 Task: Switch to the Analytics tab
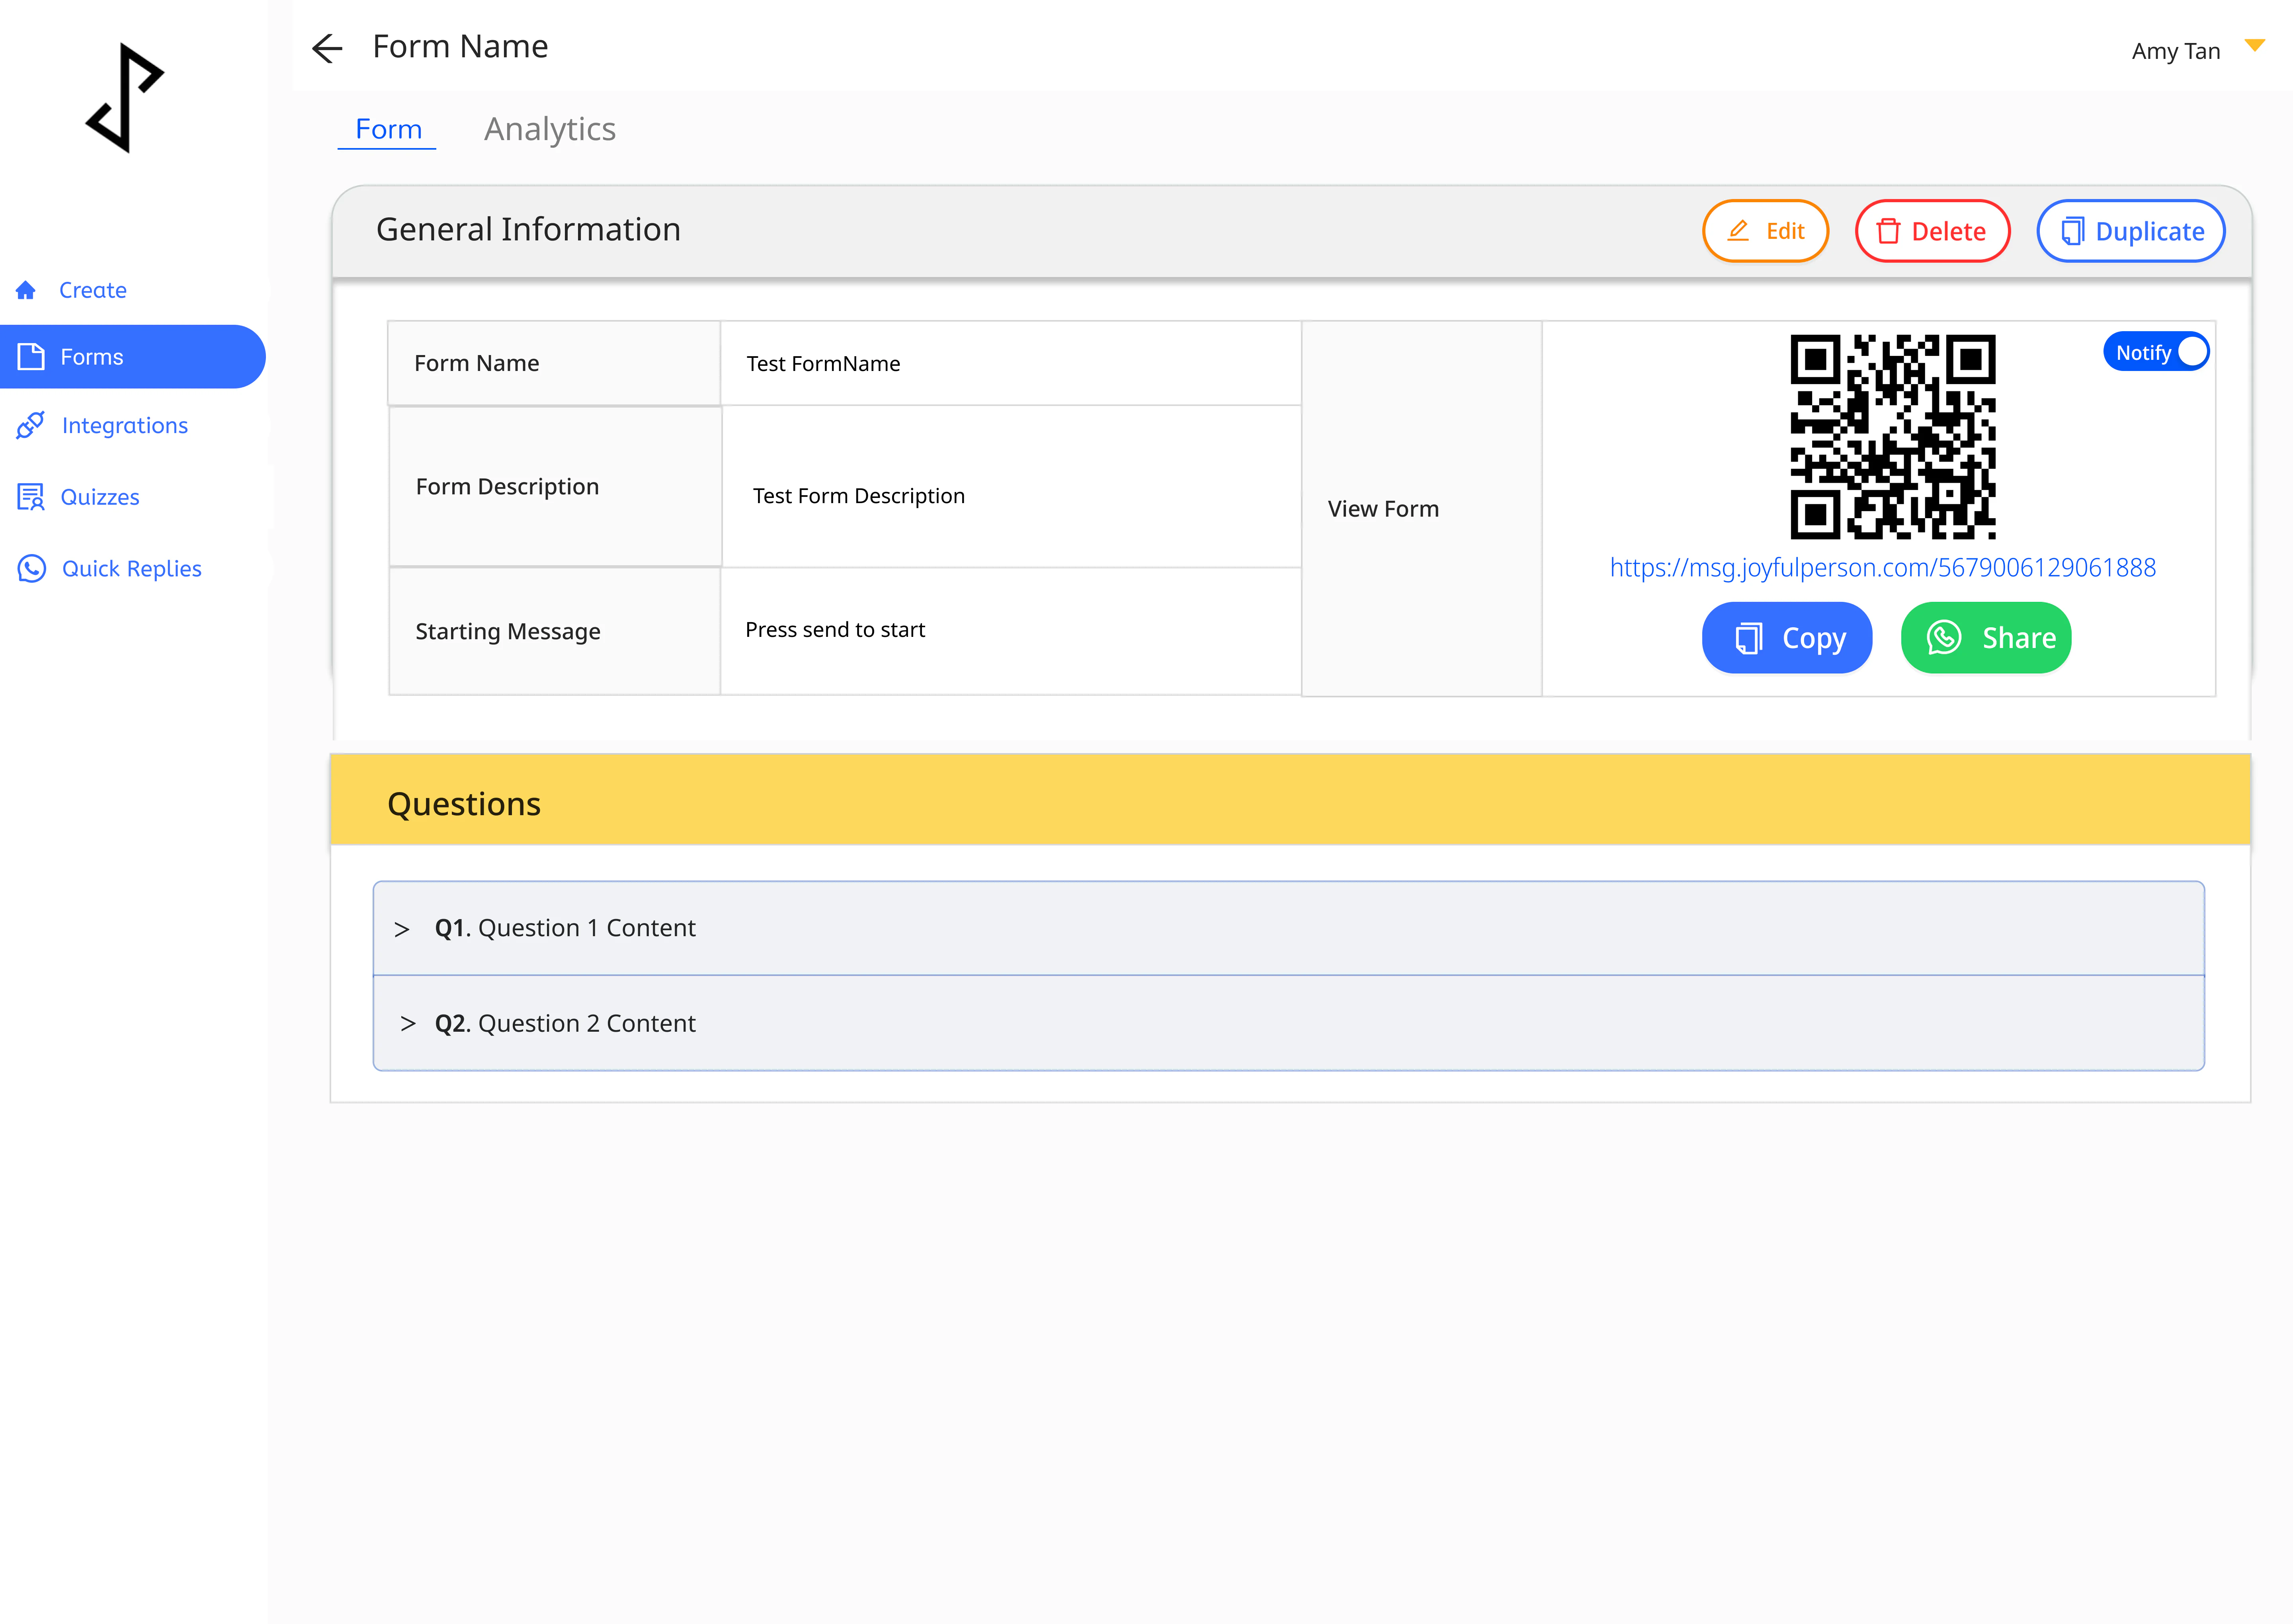pyautogui.click(x=550, y=129)
